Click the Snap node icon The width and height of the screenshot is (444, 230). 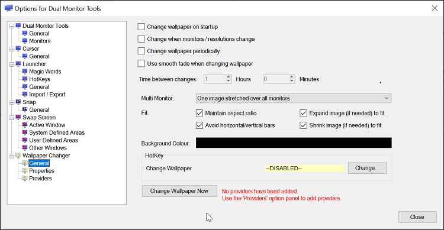18,102
